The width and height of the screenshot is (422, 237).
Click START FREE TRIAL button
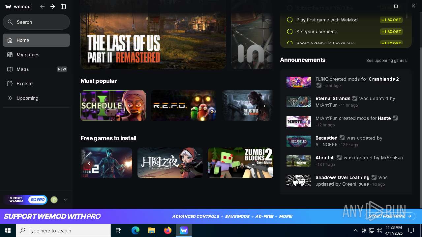390,216
